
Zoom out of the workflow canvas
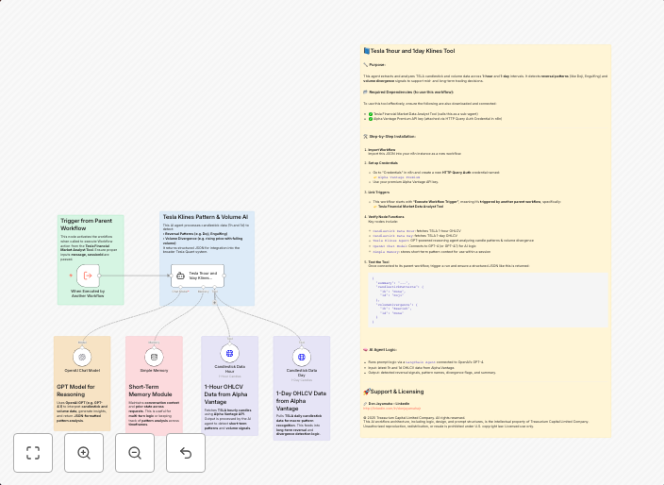pyautogui.click(x=135, y=453)
